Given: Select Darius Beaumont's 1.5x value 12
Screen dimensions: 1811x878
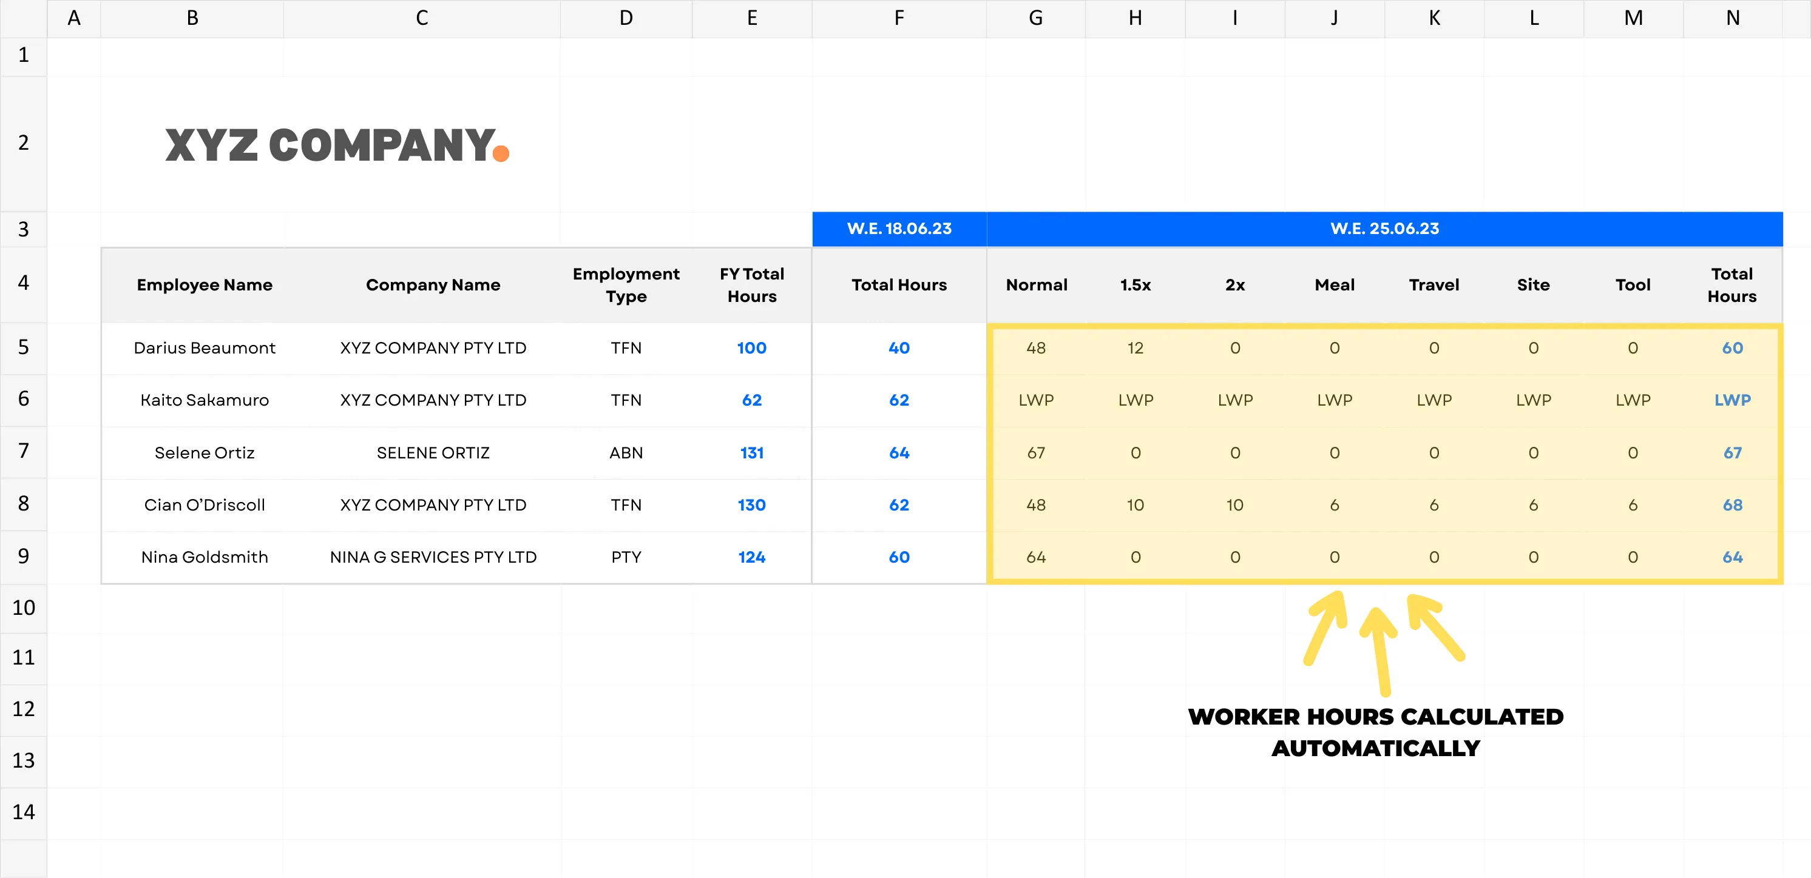Looking at the screenshot, I should [x=1136, y=349].
